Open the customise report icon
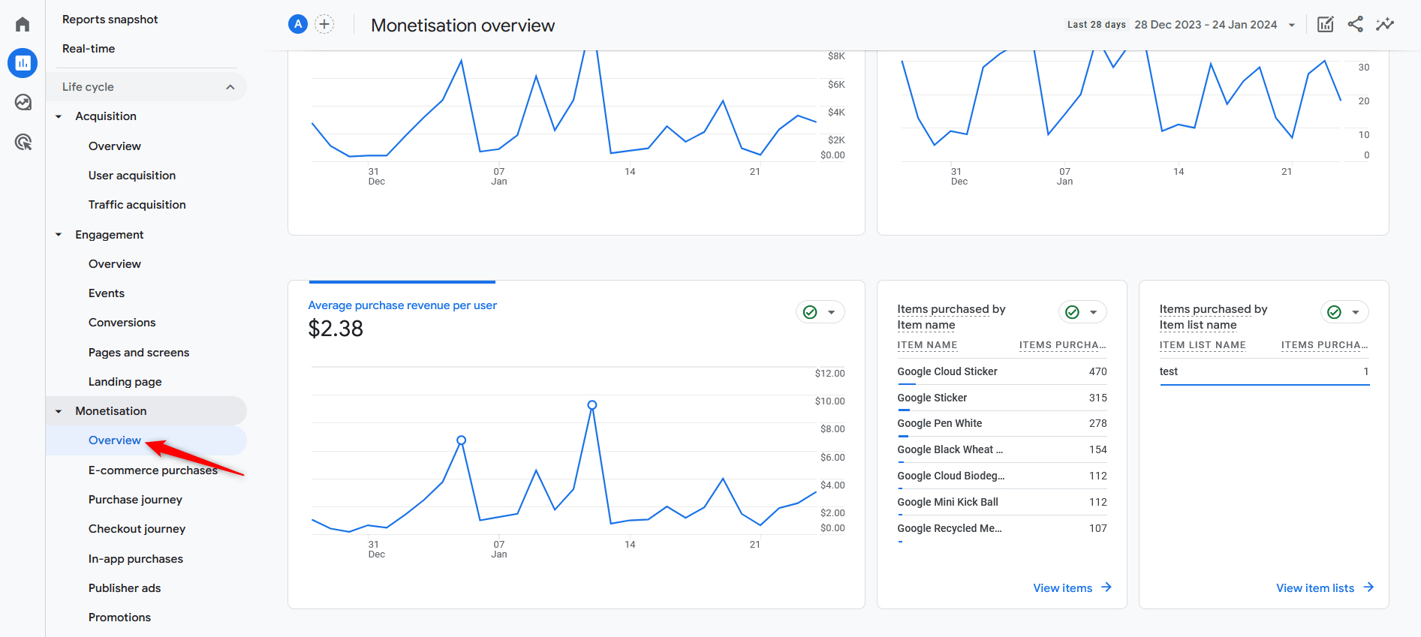Screen dimensions: 1421x637 click(x=1326, y=24)
